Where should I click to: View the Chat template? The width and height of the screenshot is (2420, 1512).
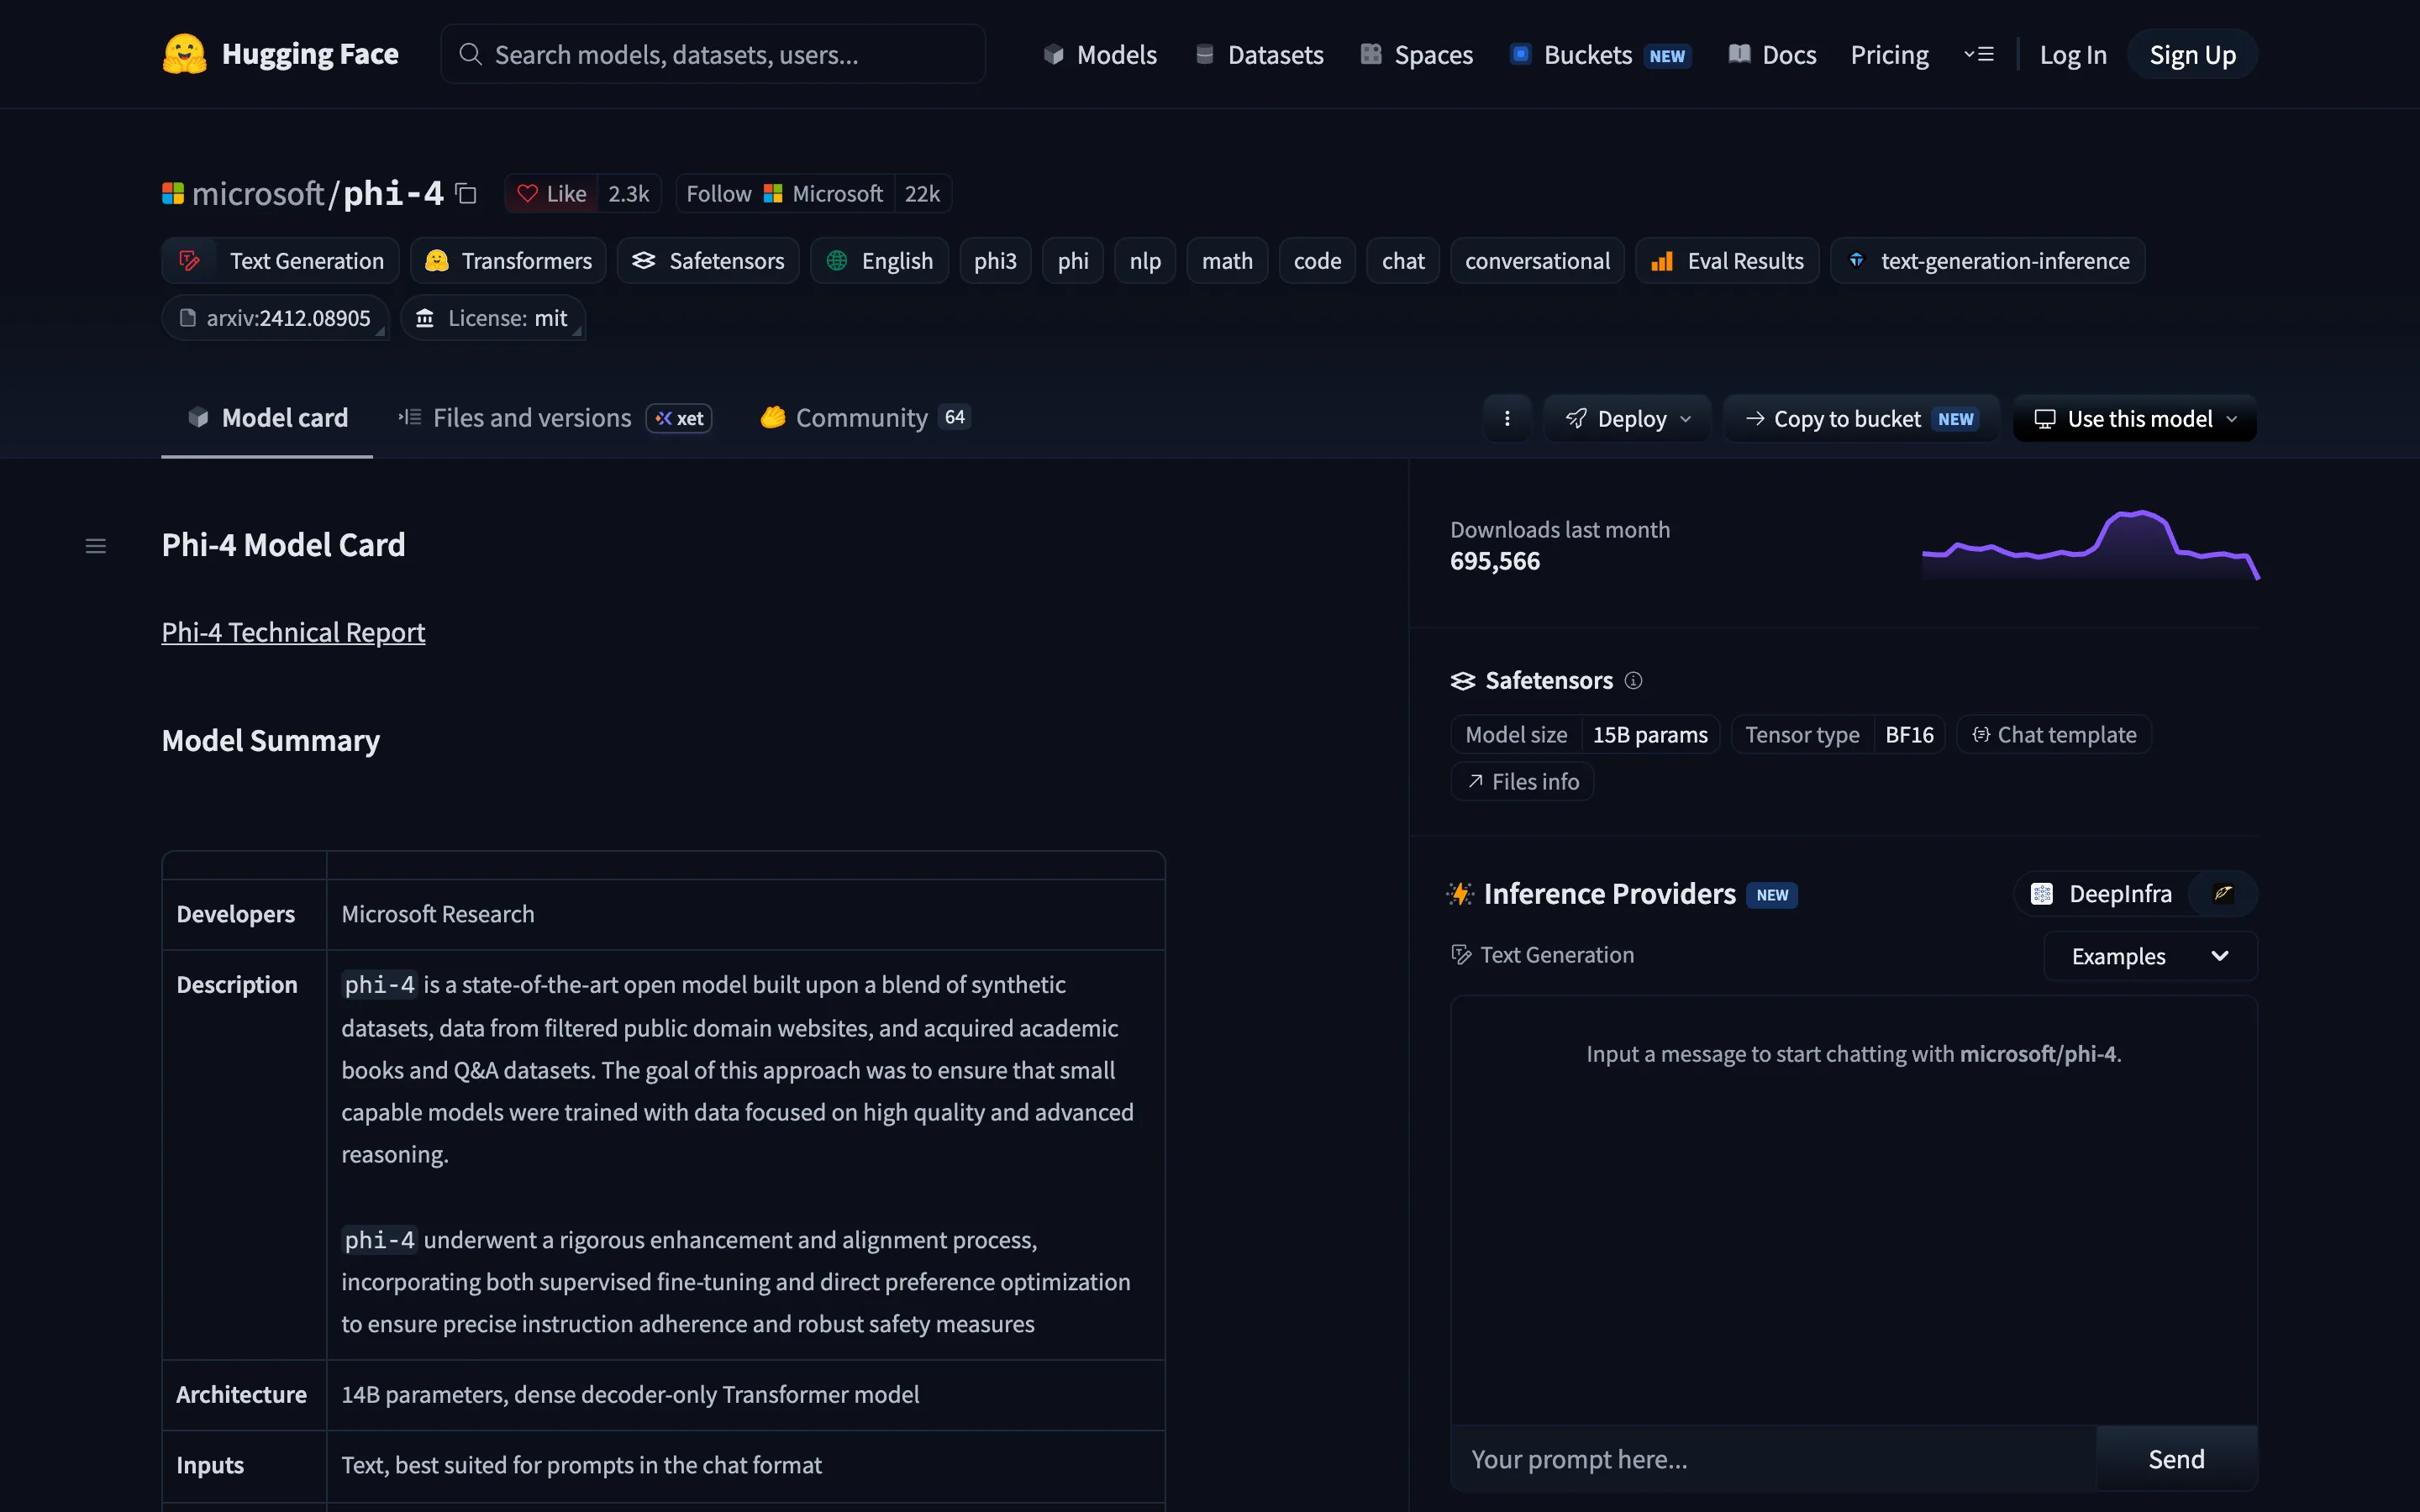point(2054,735)
